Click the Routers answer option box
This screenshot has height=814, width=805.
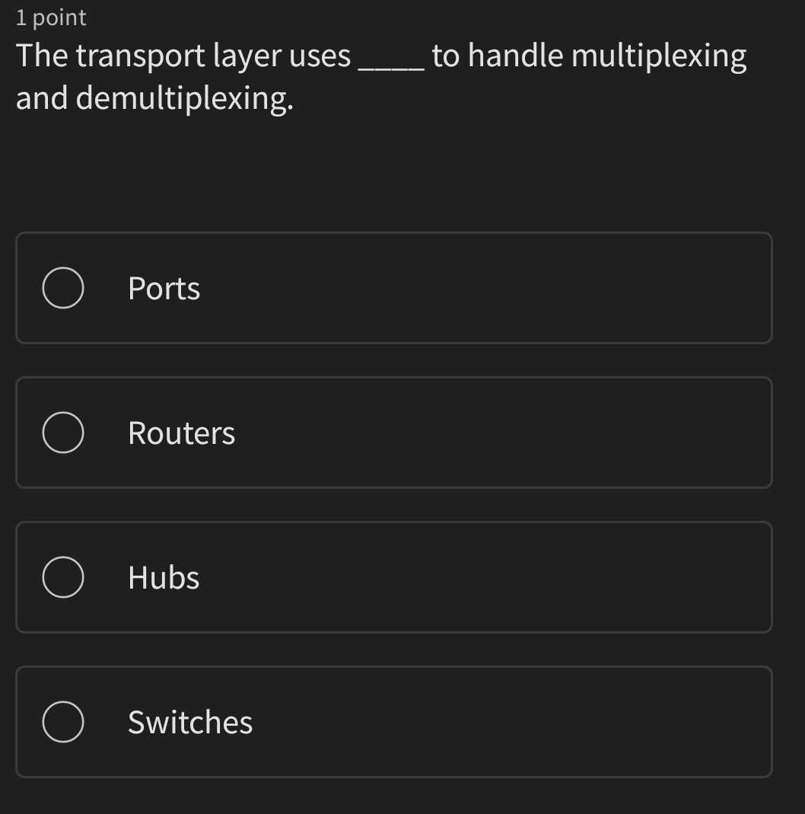(393, 433)
